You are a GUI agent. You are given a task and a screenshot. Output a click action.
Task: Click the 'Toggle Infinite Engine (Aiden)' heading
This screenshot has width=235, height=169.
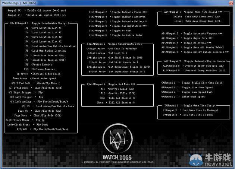pyautogui.click(x=205, y=61)
